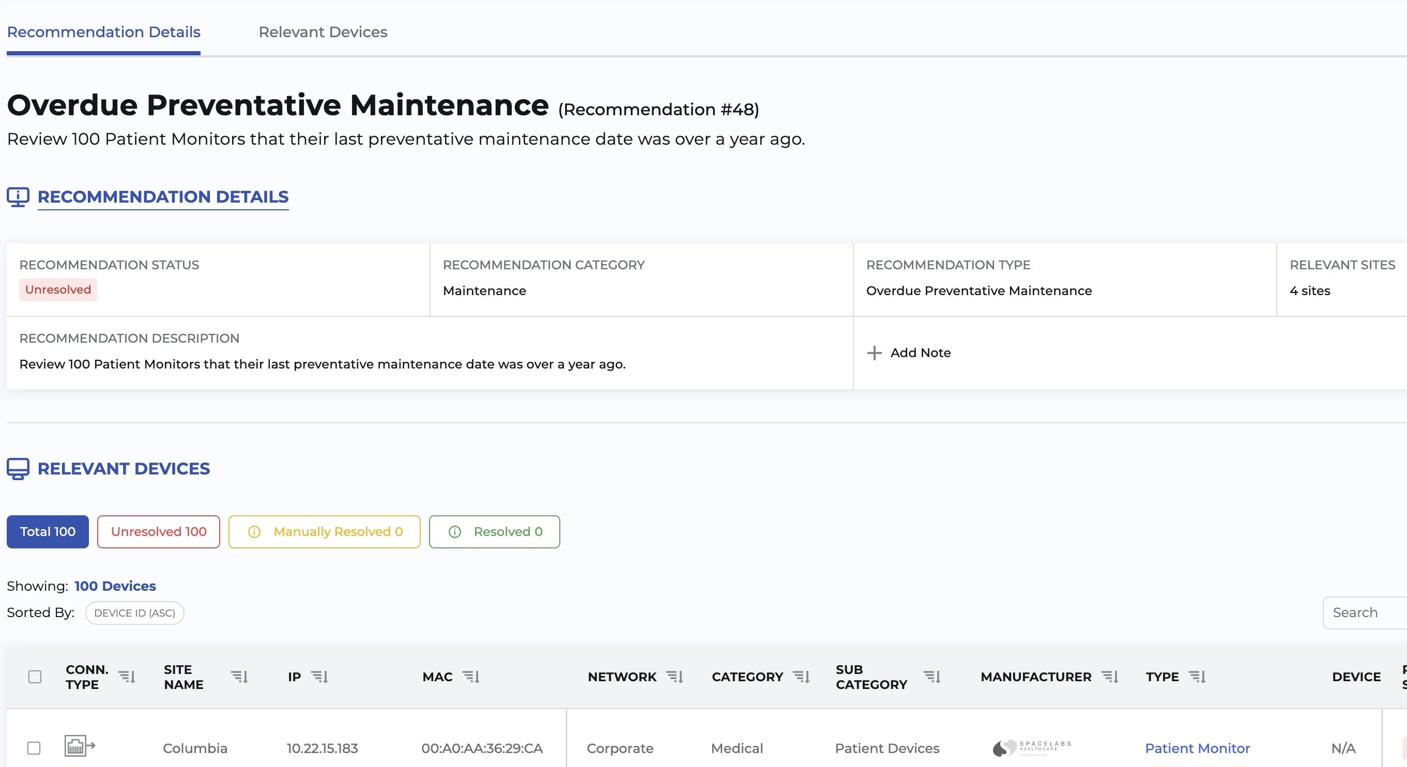1407x767 pixels.
Task: Switch to the Relevant Devices tab
Action: point(323,32)
